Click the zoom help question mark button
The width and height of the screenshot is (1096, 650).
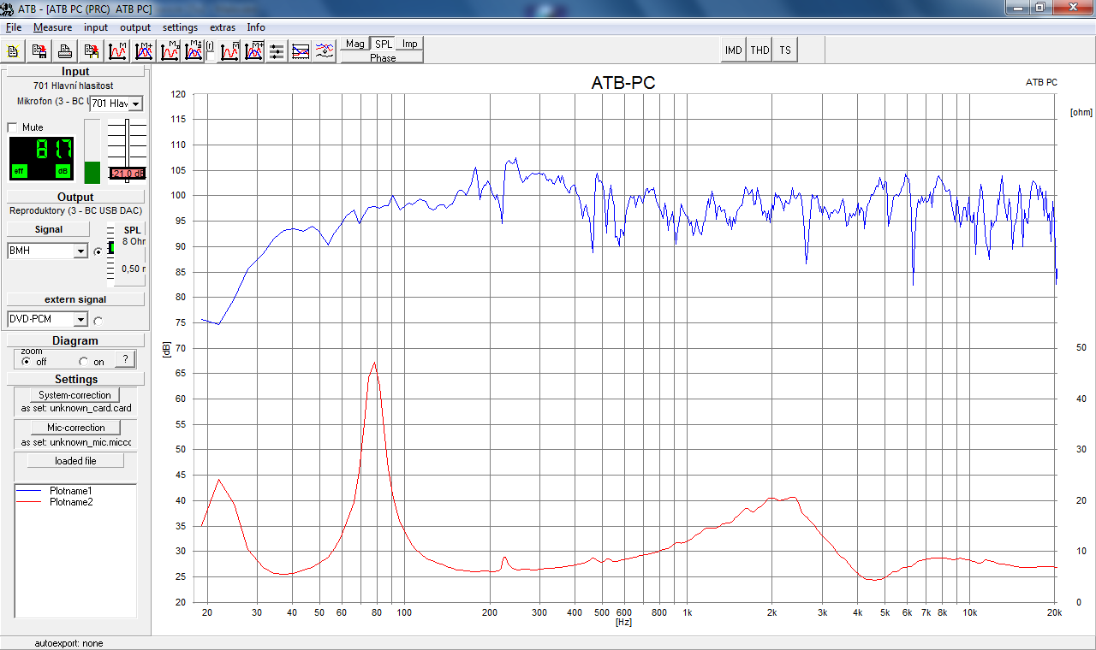tap(125, 360)
